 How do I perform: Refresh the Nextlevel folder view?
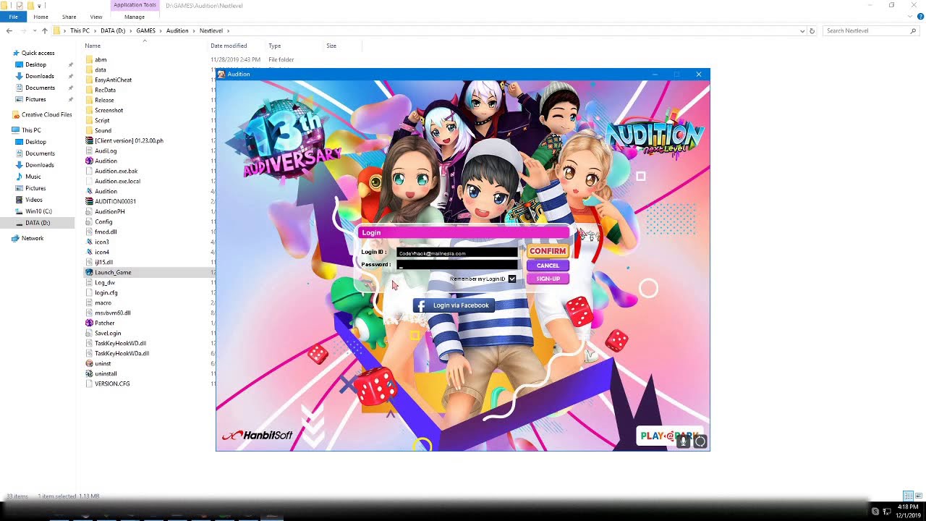coord(812,31)
